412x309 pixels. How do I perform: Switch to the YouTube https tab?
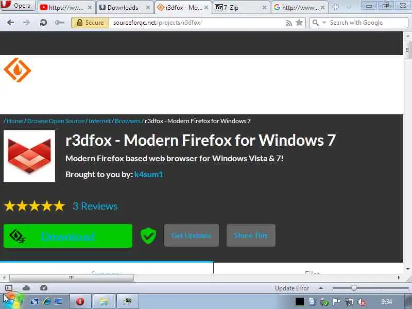66,8
